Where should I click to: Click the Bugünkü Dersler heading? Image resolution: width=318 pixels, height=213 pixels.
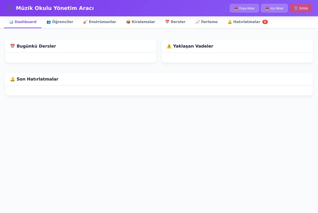point(33,46)
